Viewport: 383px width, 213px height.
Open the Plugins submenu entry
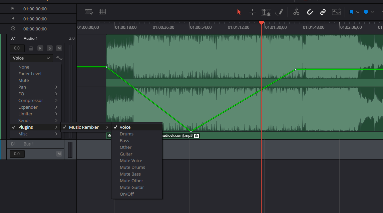35,127
